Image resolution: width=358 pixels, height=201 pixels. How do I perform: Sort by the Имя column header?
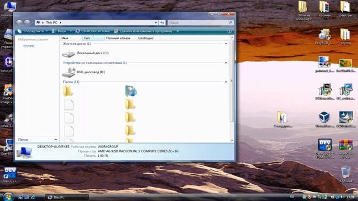pyautogui.click(x=71, y=38)
